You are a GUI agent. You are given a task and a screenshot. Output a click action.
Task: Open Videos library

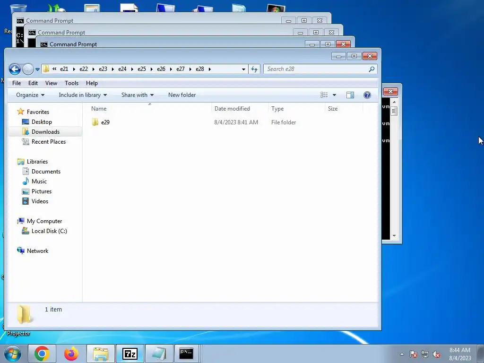(40, 201)
